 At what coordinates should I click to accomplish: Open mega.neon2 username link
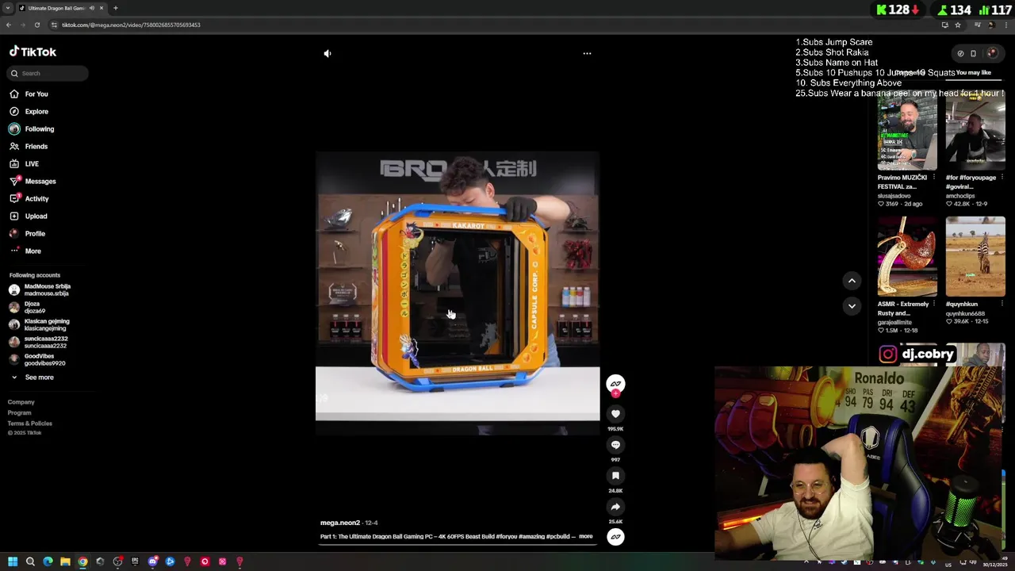340,523
